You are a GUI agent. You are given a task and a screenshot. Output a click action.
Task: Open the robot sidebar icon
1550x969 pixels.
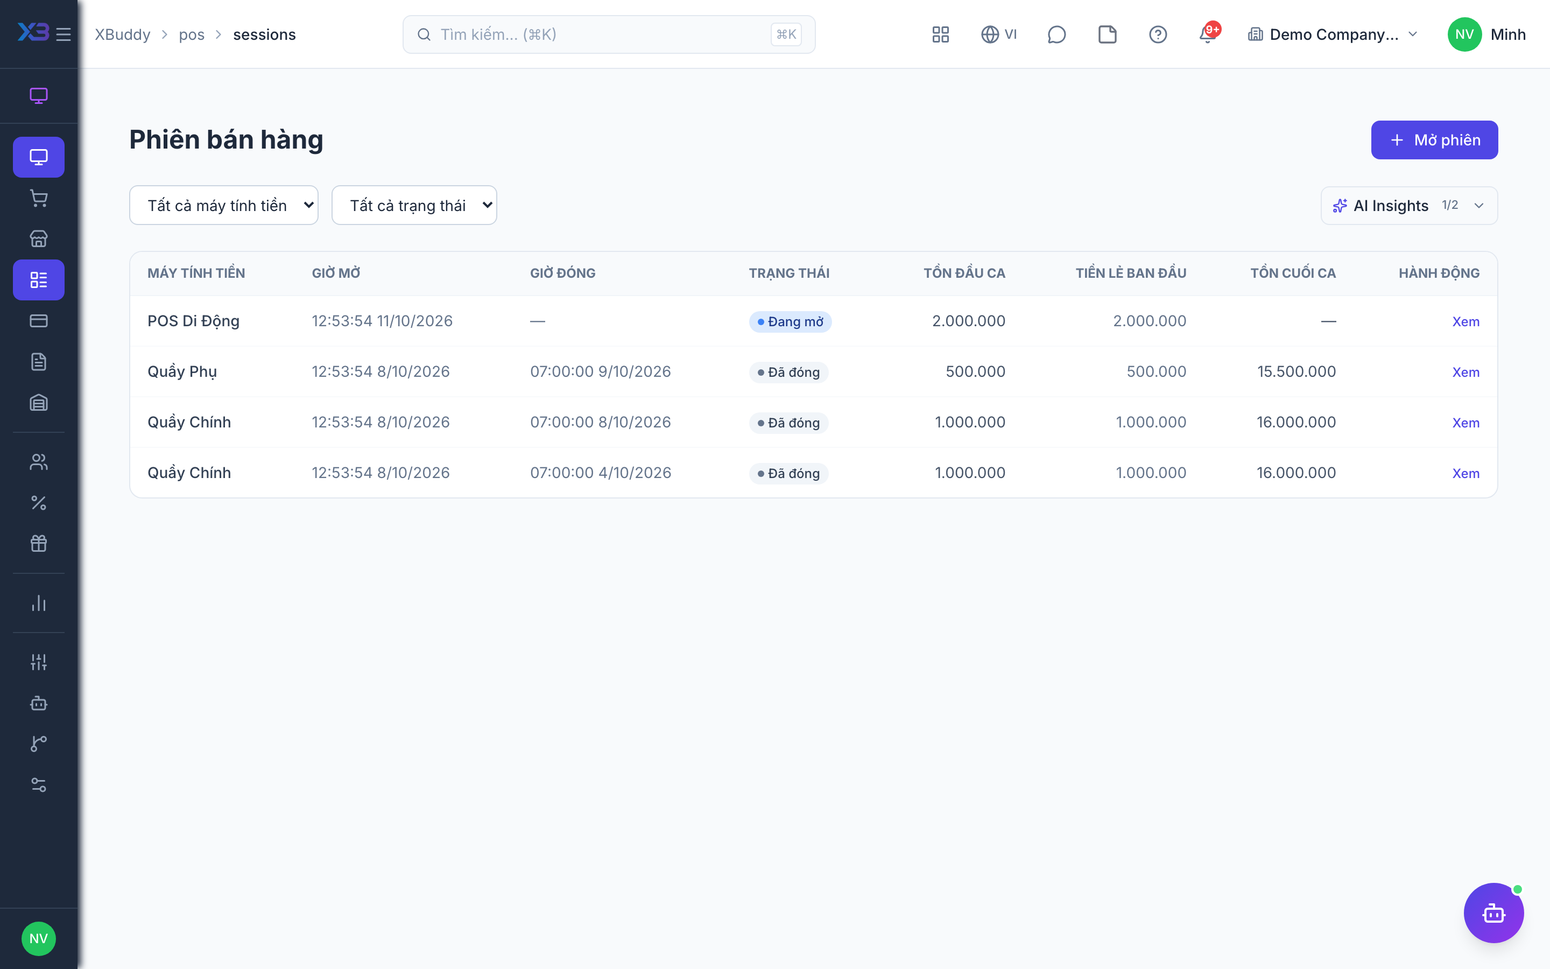point(38,703)
